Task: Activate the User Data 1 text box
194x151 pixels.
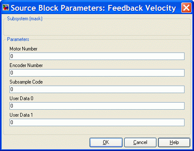Action: [97, 122]
